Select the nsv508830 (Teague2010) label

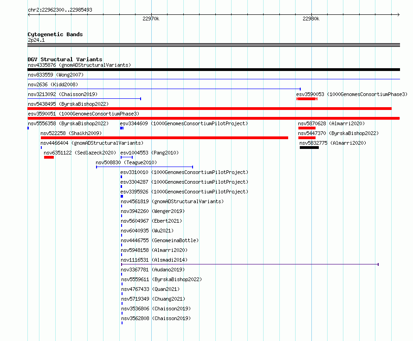tap(126, 162)
